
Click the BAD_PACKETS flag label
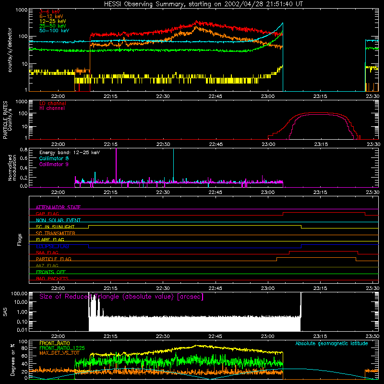pyautogui.click(x=52, y=278)
